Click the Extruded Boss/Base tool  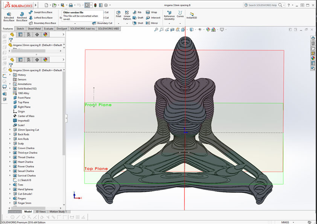point(9,17)
